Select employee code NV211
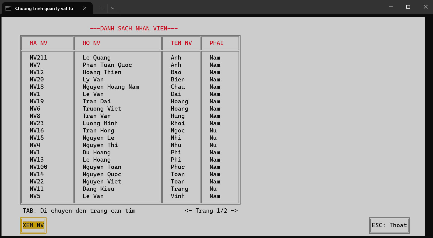The height and width of the screenshot is (238, 433). [39, 58]
